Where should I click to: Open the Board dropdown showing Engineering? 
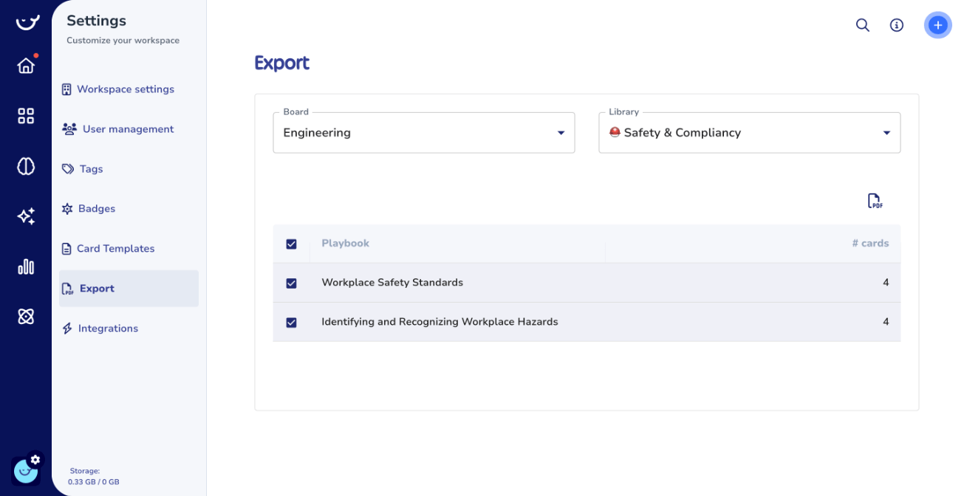click(x=423, y=133)
